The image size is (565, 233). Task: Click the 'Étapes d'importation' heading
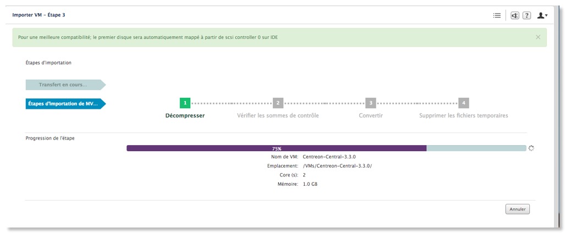point(48,63)
